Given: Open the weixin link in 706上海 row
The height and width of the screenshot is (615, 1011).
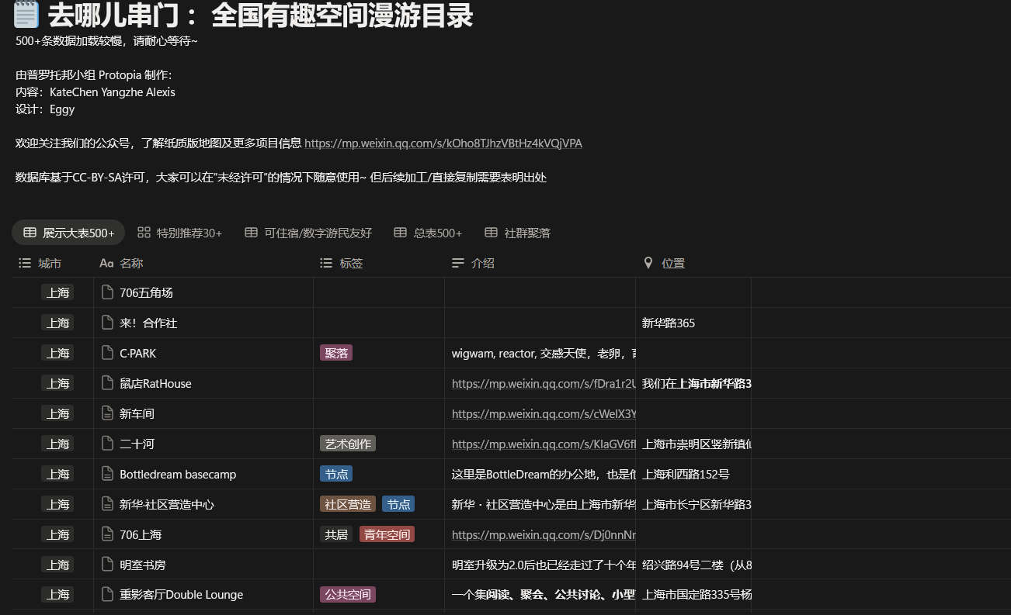Looking at the screenshot, I should coord(544,534).
